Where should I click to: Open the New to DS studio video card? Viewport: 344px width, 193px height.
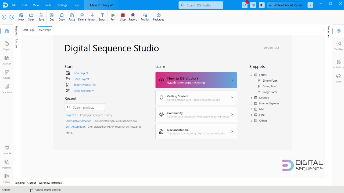pyautogui.click(x=196, y=80)
